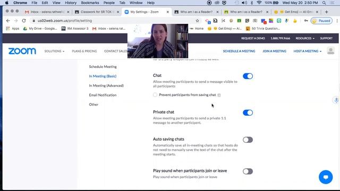Focus the address bar URL field

[113, 21]
